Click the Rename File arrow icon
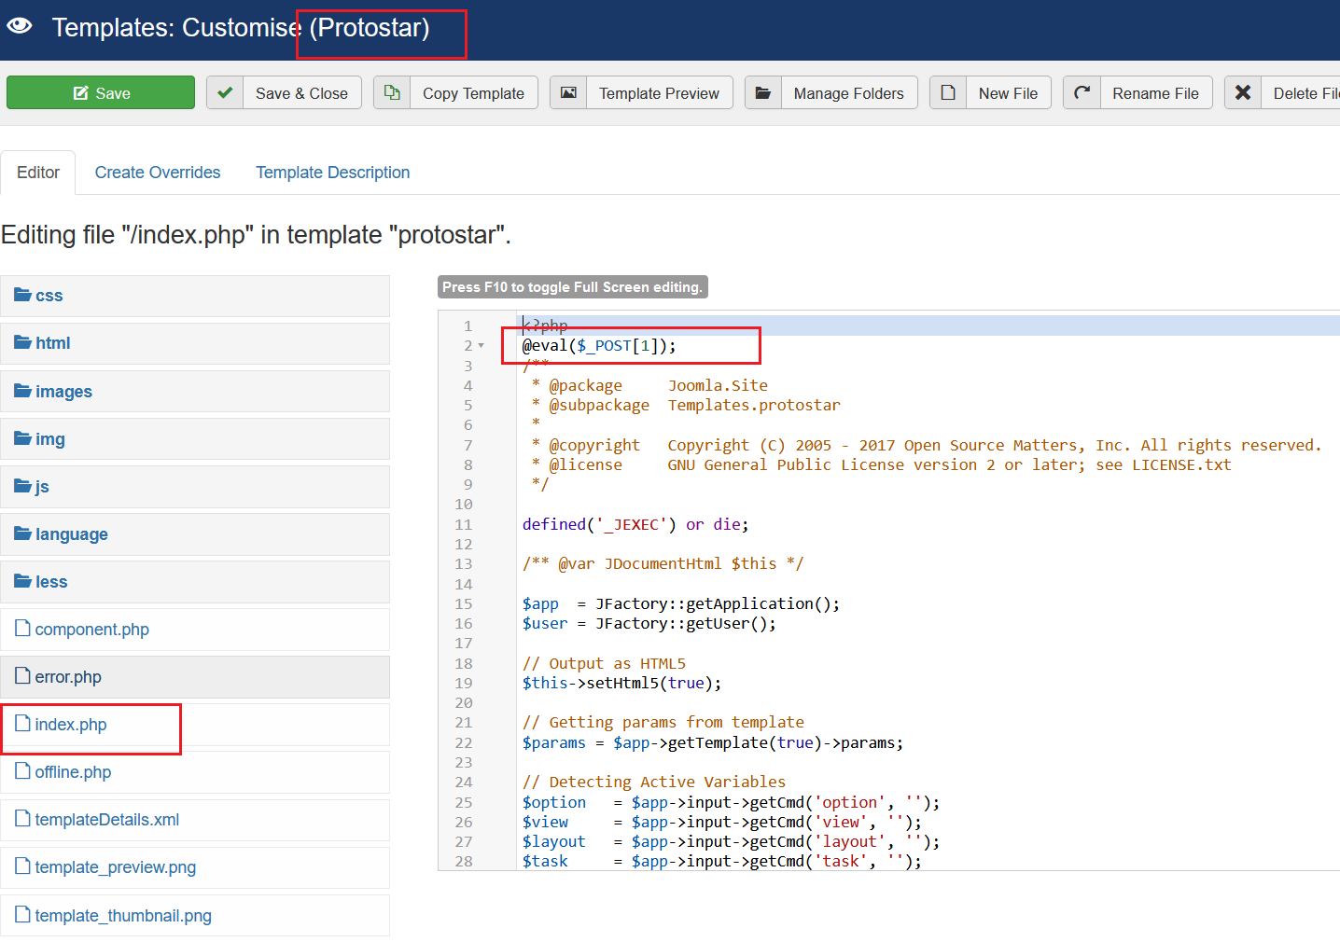1340x942 pixels. pos(1082,93)
